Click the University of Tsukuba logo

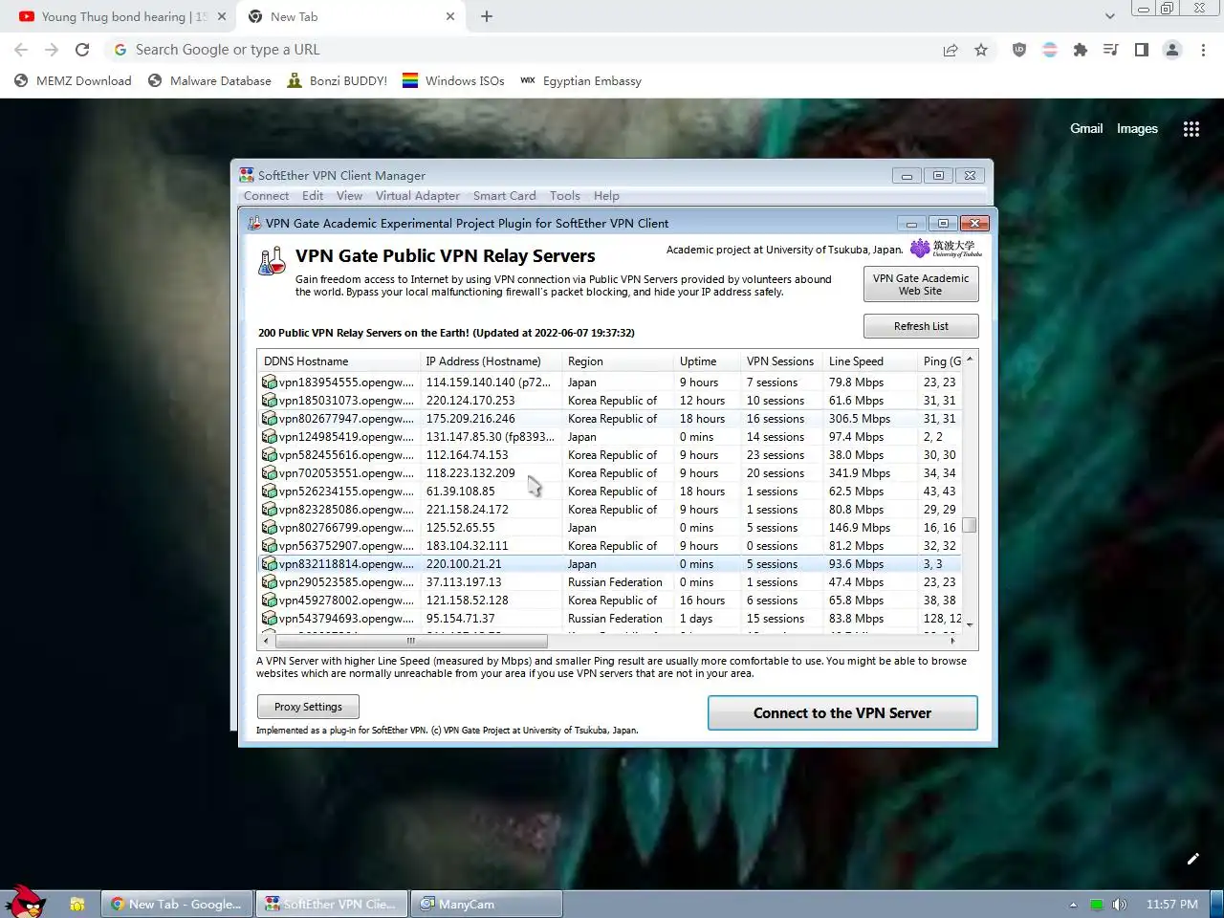[x=946, y=249]
